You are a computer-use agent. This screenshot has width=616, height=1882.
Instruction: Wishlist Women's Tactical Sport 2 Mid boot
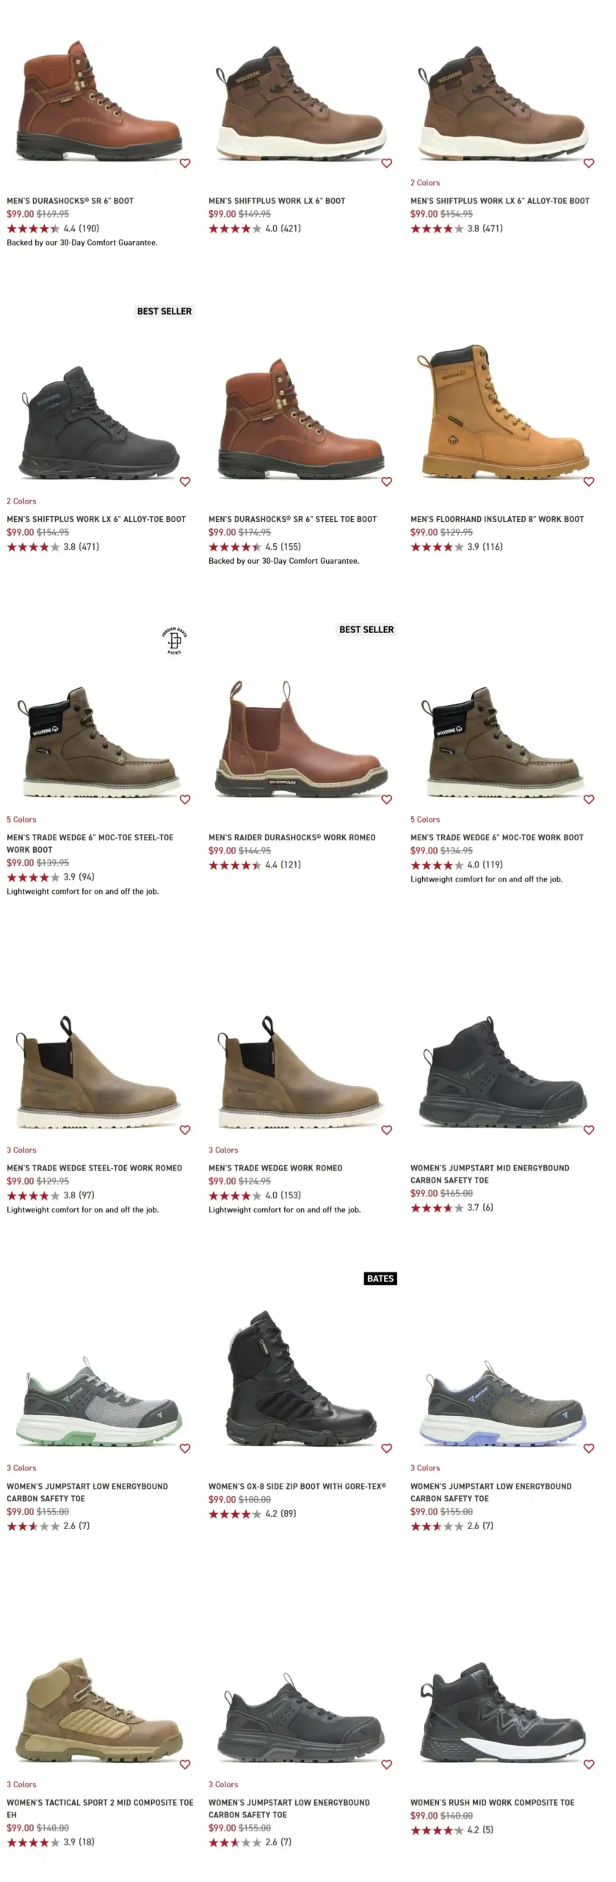pos(185,1764)
